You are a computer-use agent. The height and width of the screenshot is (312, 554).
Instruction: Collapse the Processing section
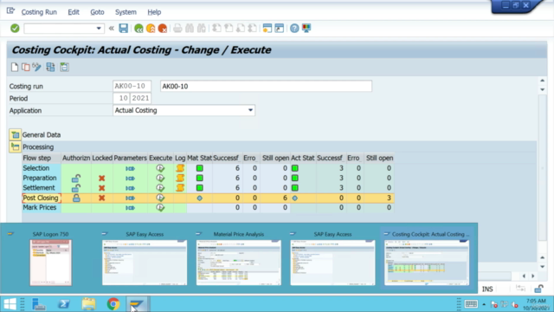pos(15,146)
